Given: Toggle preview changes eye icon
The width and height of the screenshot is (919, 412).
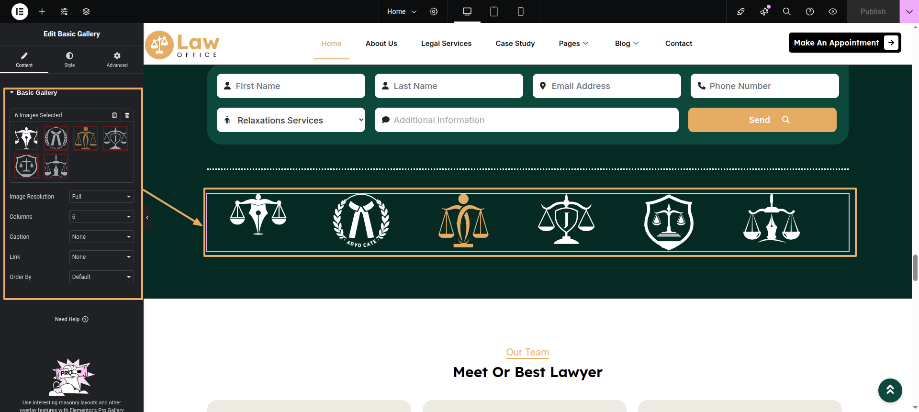Looking at the screenshot, I should [832, 11].
